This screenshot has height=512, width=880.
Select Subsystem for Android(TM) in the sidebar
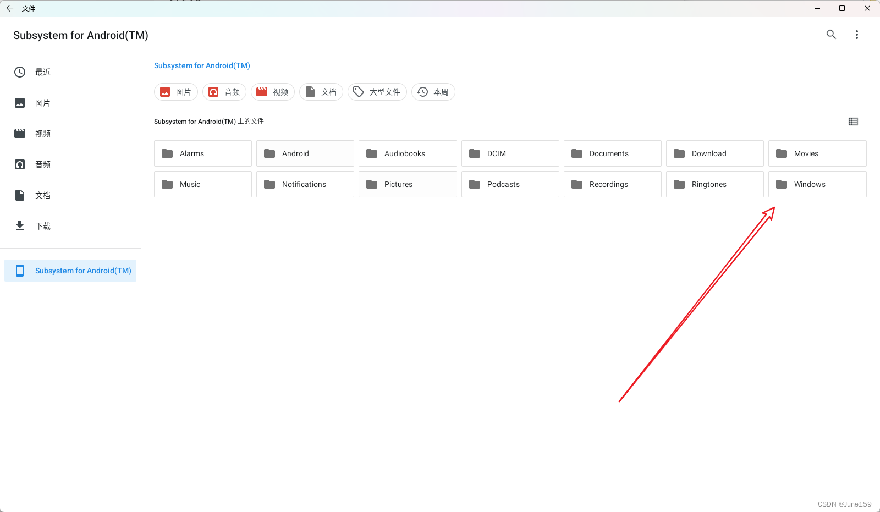(70, 271)
